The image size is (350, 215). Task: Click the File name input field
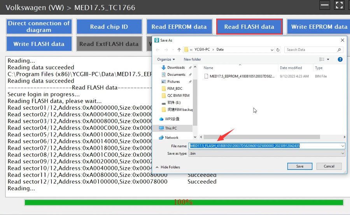coord(264,146)
